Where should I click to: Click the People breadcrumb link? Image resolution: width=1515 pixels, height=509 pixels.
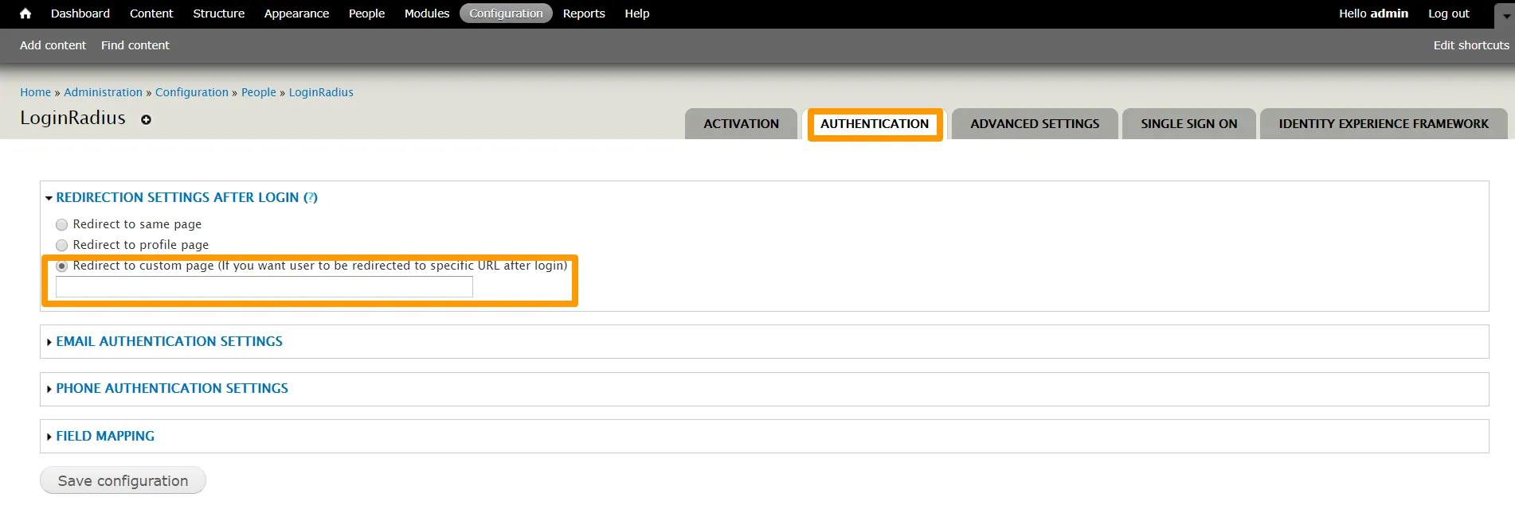(x=258, y=92)
